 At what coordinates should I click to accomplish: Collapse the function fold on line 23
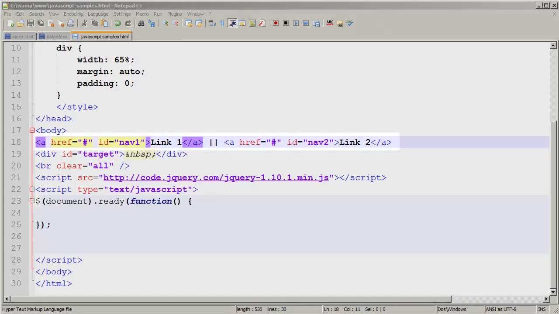[x=32, y=201]
